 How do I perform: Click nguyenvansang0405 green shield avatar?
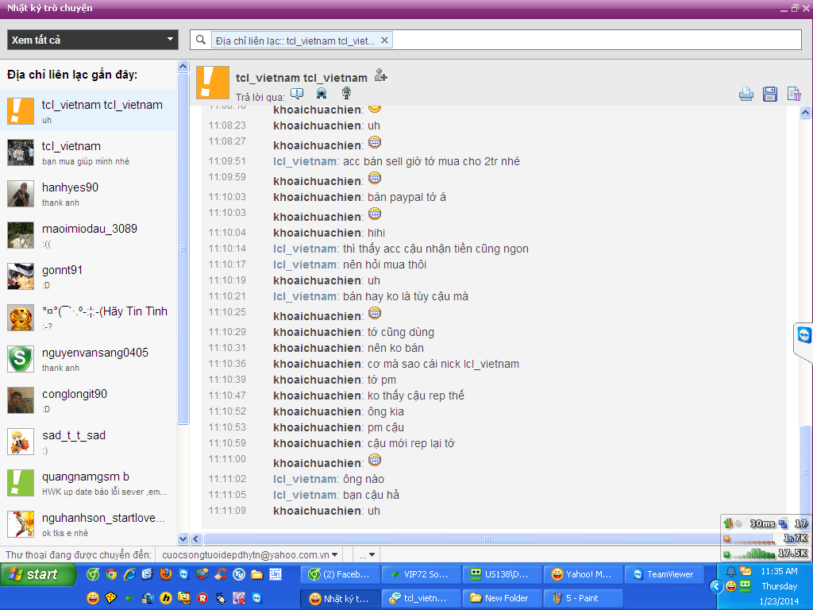click(x=21, y=359)
